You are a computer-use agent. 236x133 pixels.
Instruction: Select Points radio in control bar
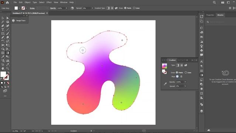(x=125, y=8)
